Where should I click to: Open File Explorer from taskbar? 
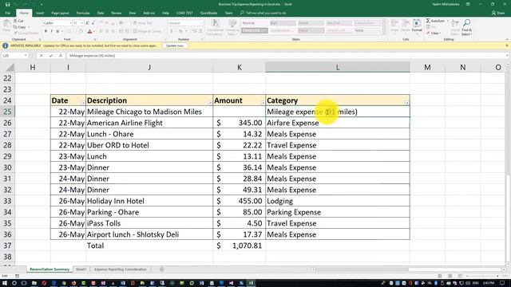pyautogui.click(x=34, y=283)
